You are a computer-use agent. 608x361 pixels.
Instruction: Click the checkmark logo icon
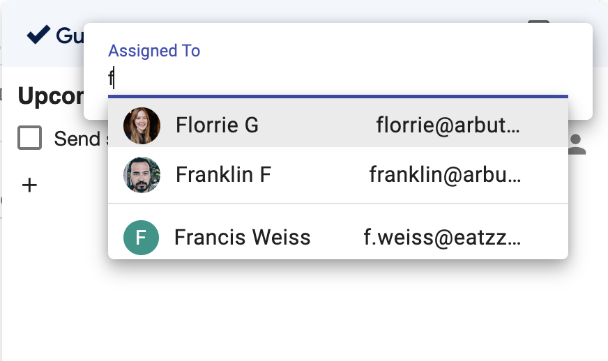coord(38,33)
